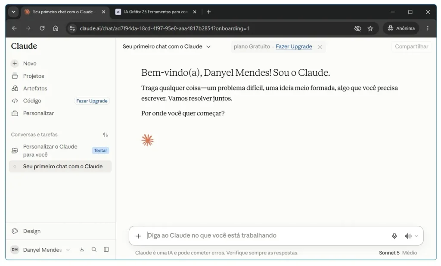Collapse the sidebar panel icon

[106, 249]
